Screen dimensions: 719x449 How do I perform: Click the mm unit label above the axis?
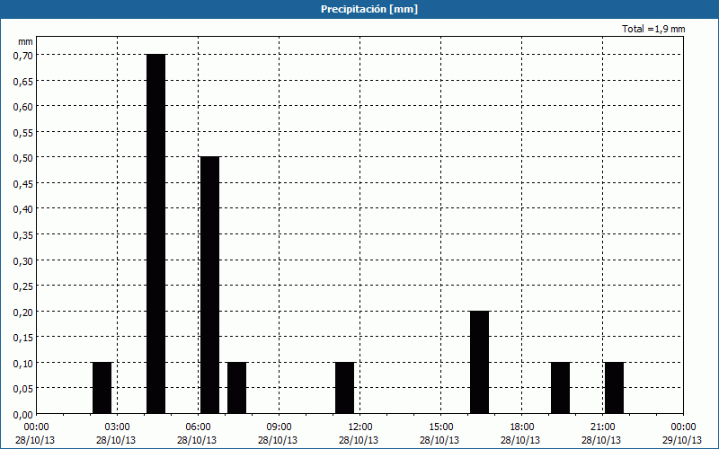pyautogui.click(x=25, y=41)
